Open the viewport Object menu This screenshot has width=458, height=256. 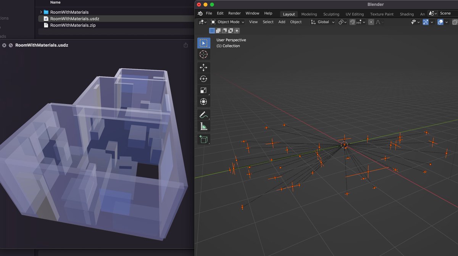pyautogui.click(x=296, y=22)
